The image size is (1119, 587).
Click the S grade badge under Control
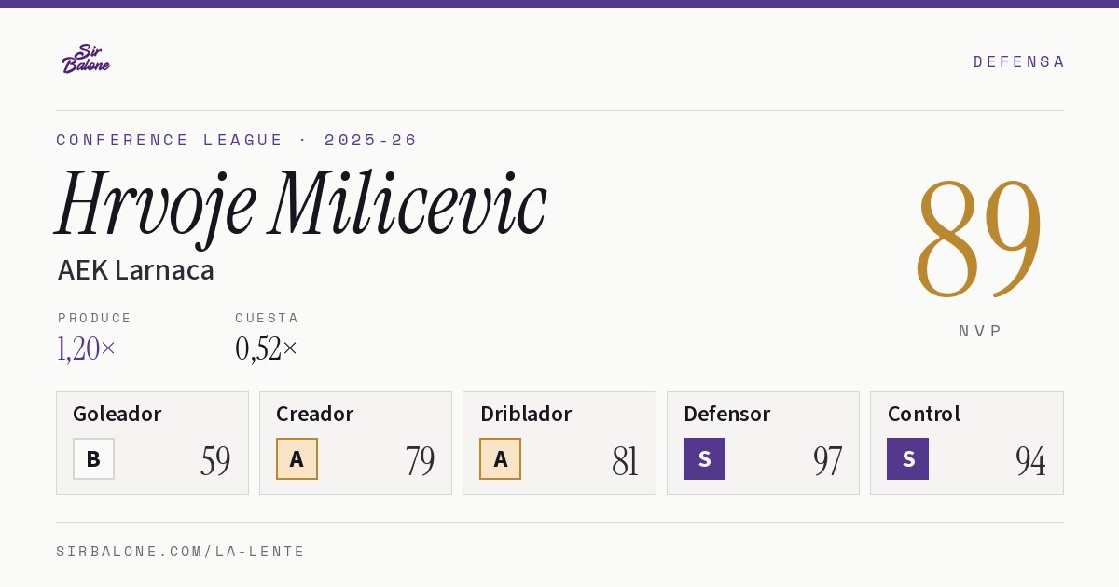(907, 458)
